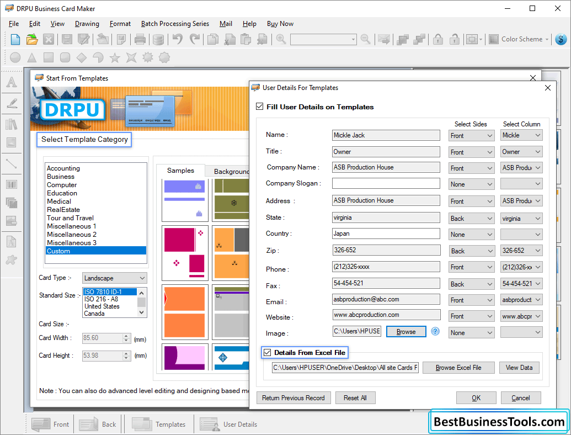Select the solid orange template thumbnail
This screenshot has width=571, height=435.
click(185, 311)
